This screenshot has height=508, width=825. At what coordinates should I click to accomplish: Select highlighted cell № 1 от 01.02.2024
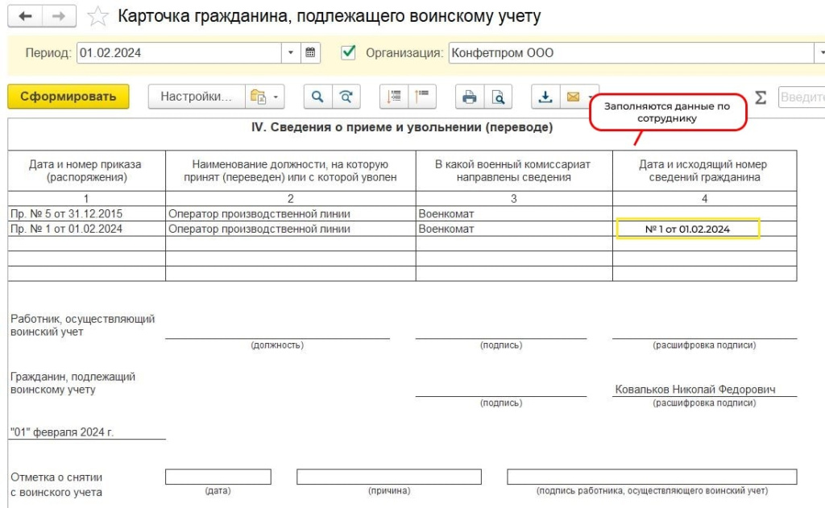click(x=688, y=229)
